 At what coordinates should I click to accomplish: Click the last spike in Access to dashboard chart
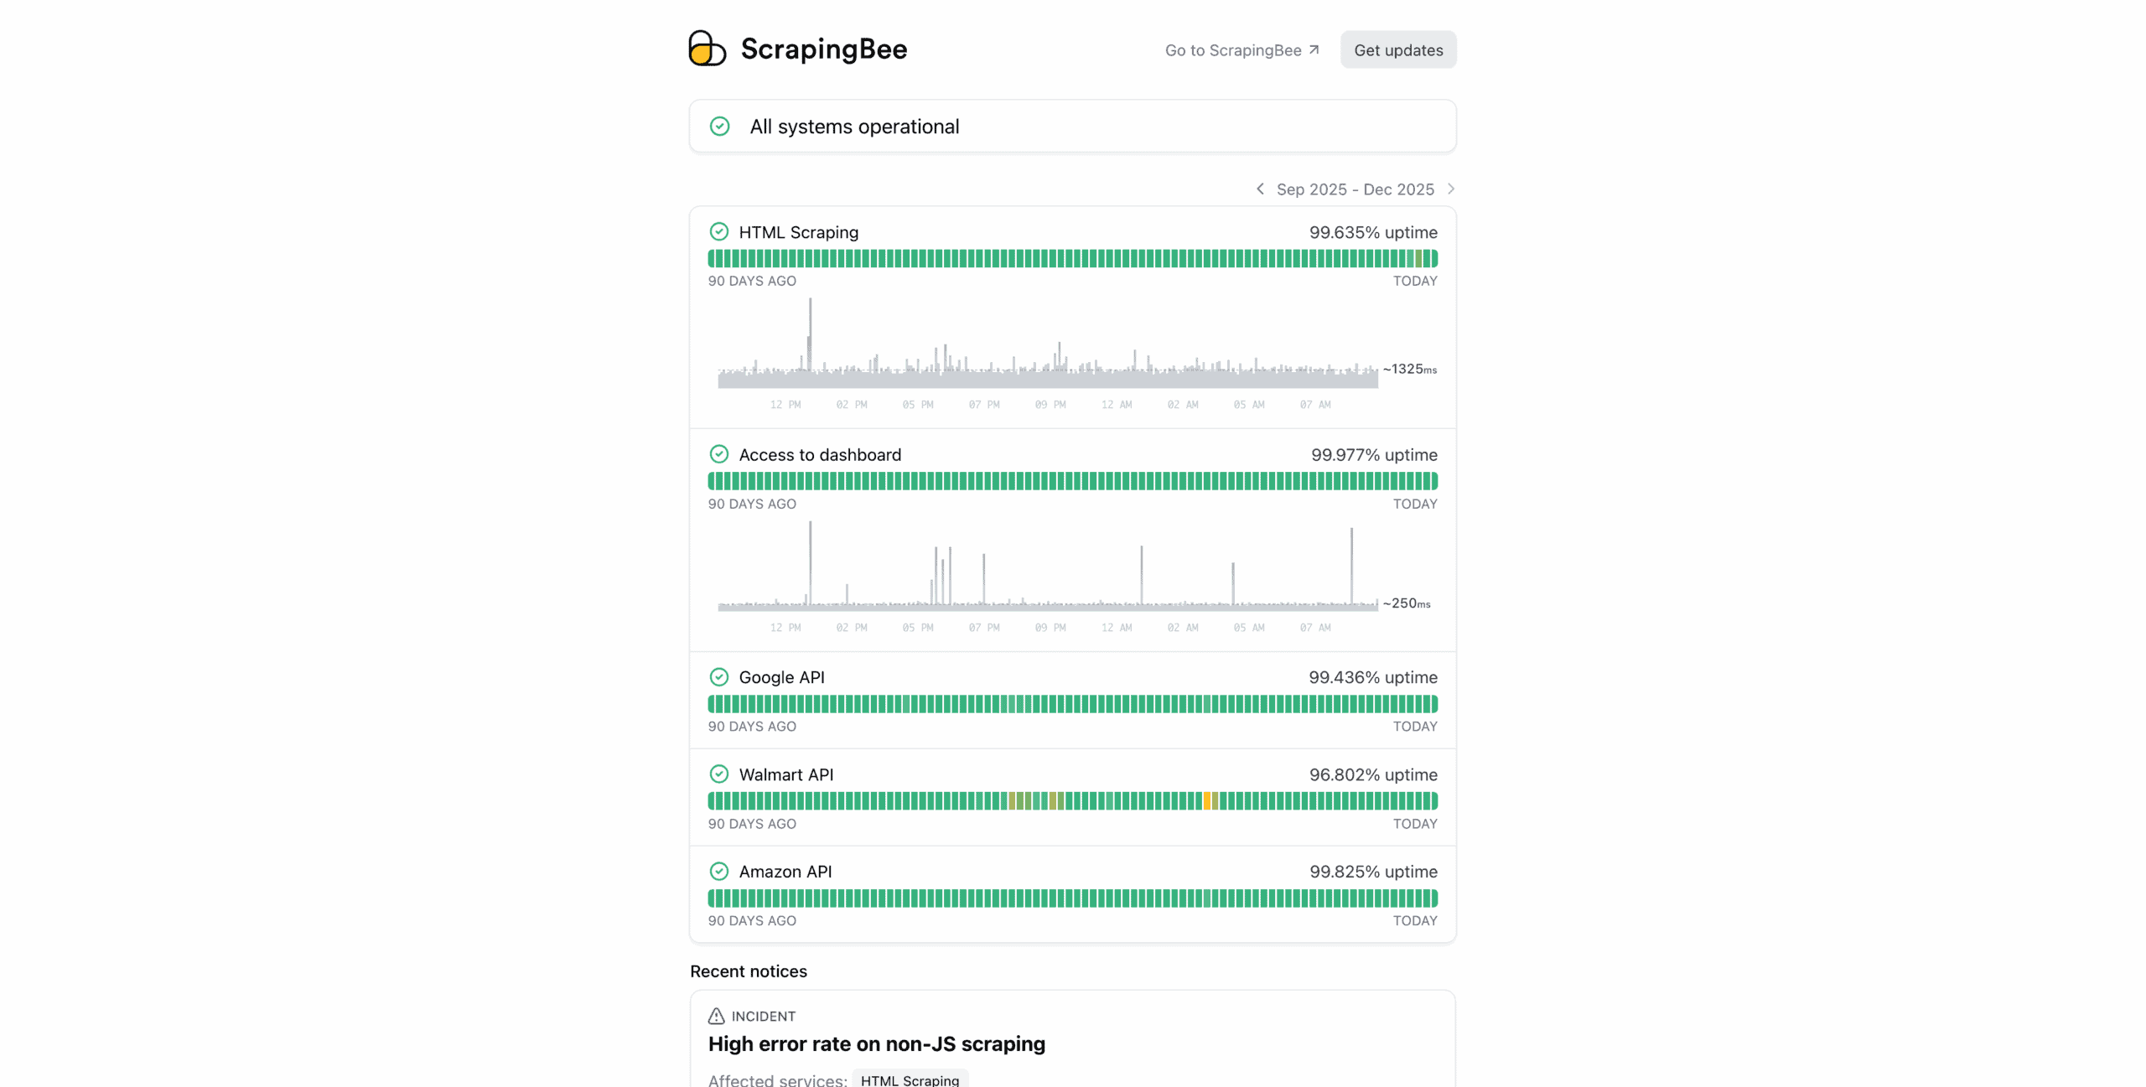[1351, 562]
